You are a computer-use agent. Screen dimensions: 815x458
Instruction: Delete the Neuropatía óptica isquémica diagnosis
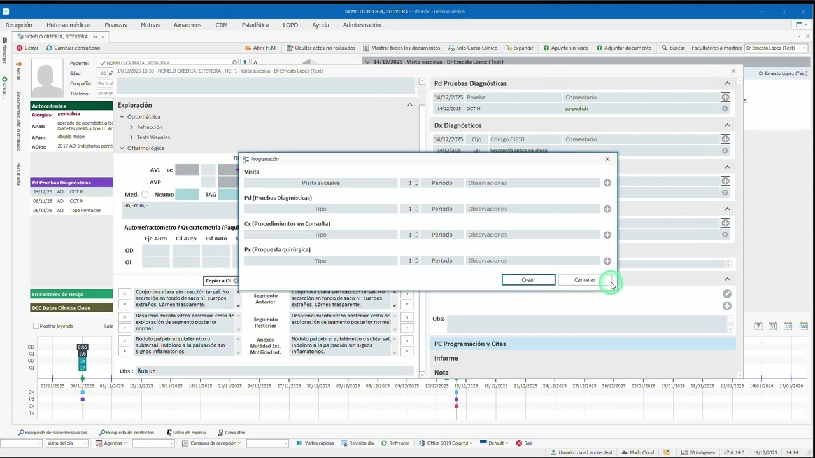coord(725,151)
